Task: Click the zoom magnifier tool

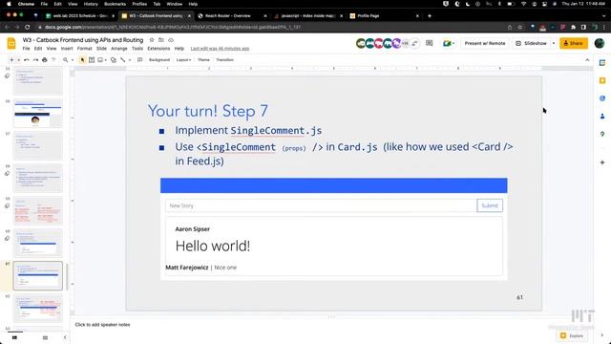Action: [66, 60]
